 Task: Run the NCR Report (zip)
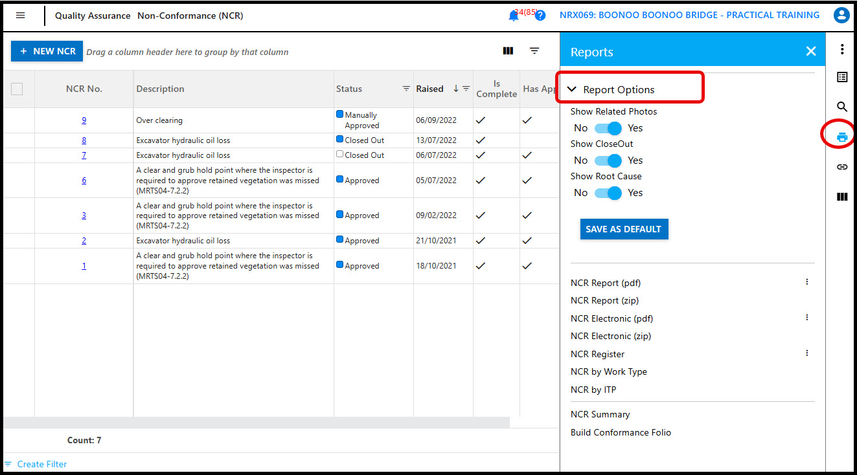604,300
